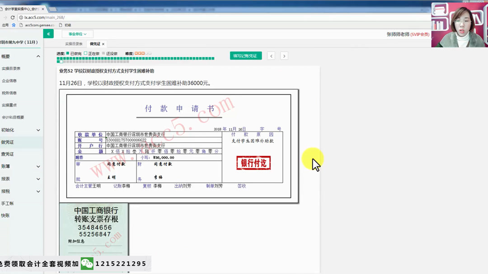Open the 事业单位 dropdown
Viewport: 488px width, 274px height.
76,34
